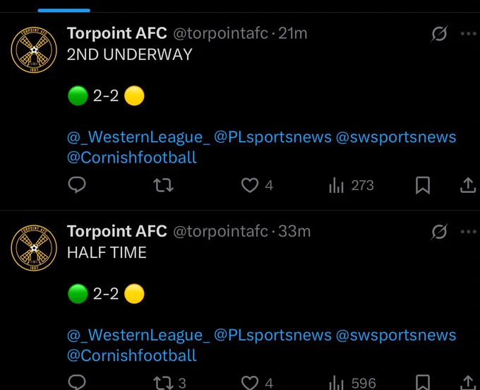Screen dimensions: 480x390
Task: Like the 2ND UNDERWAY tweet
Action: click(x=257, y=185)
